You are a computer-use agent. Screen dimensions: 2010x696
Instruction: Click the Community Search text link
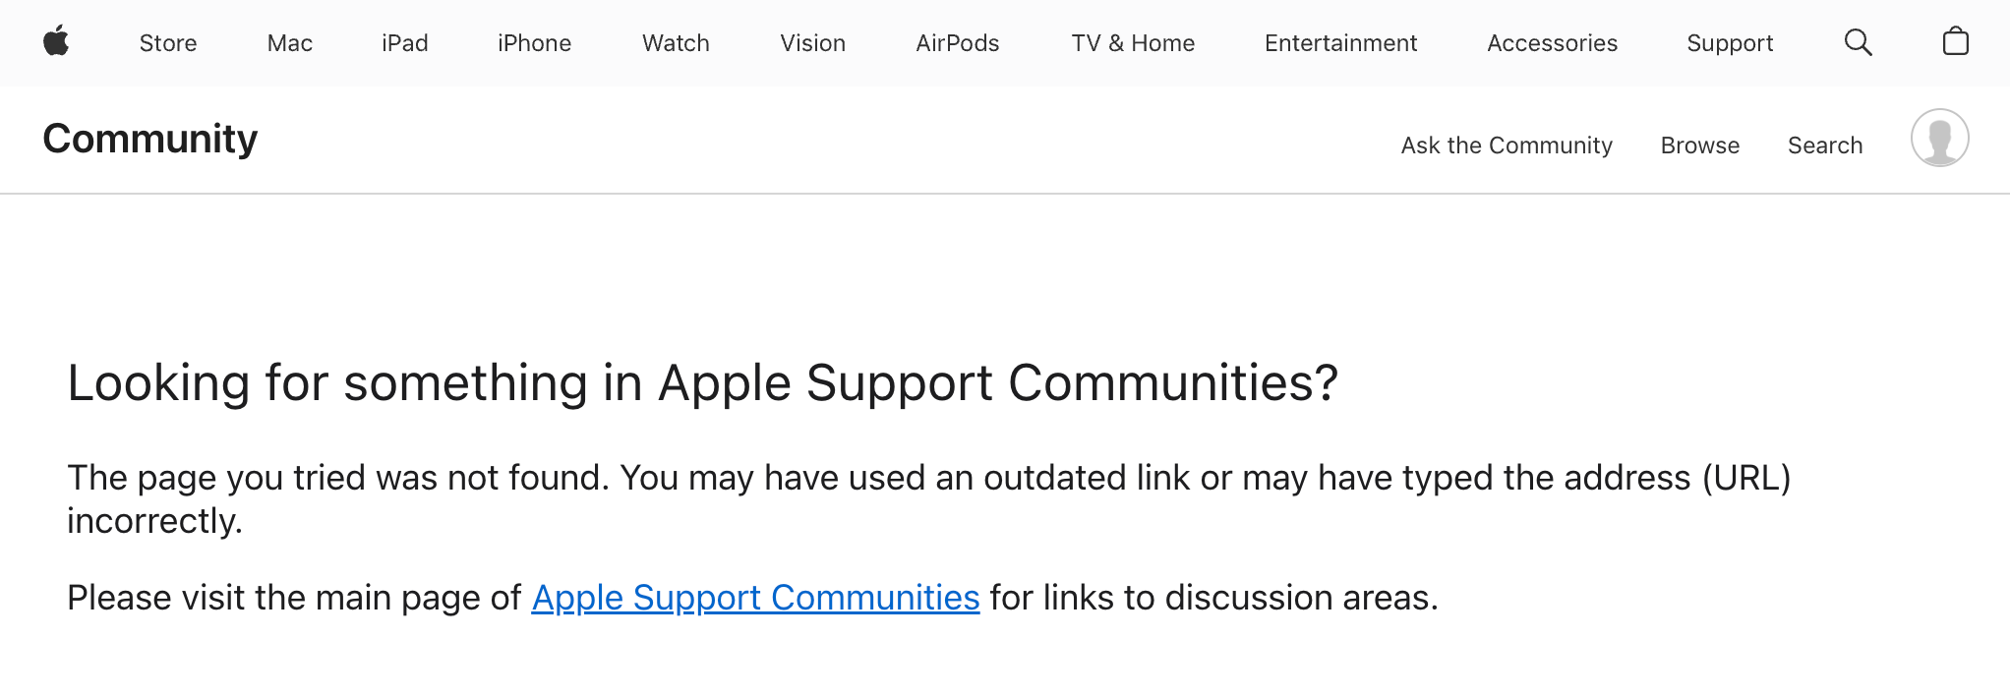[x=1825, y=145]
